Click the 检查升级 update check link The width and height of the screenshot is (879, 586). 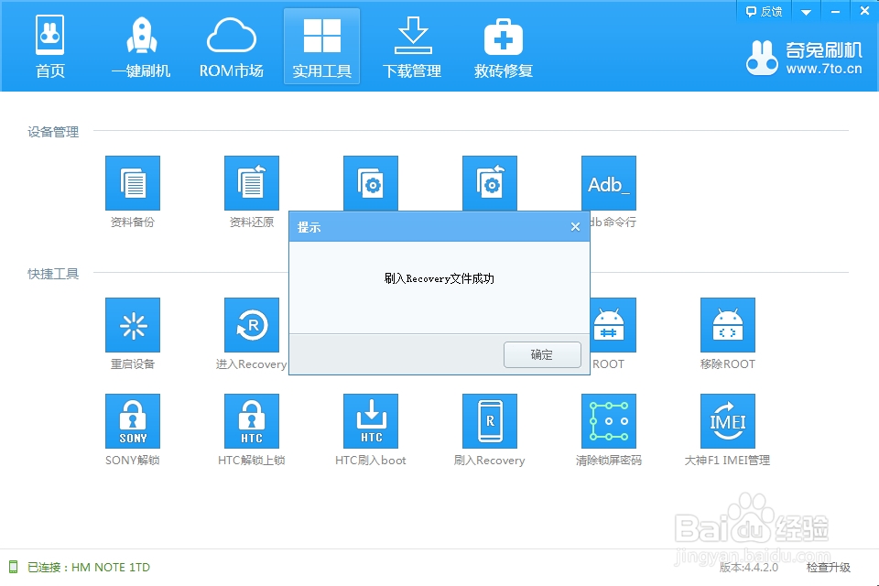[x=829, y=568]
